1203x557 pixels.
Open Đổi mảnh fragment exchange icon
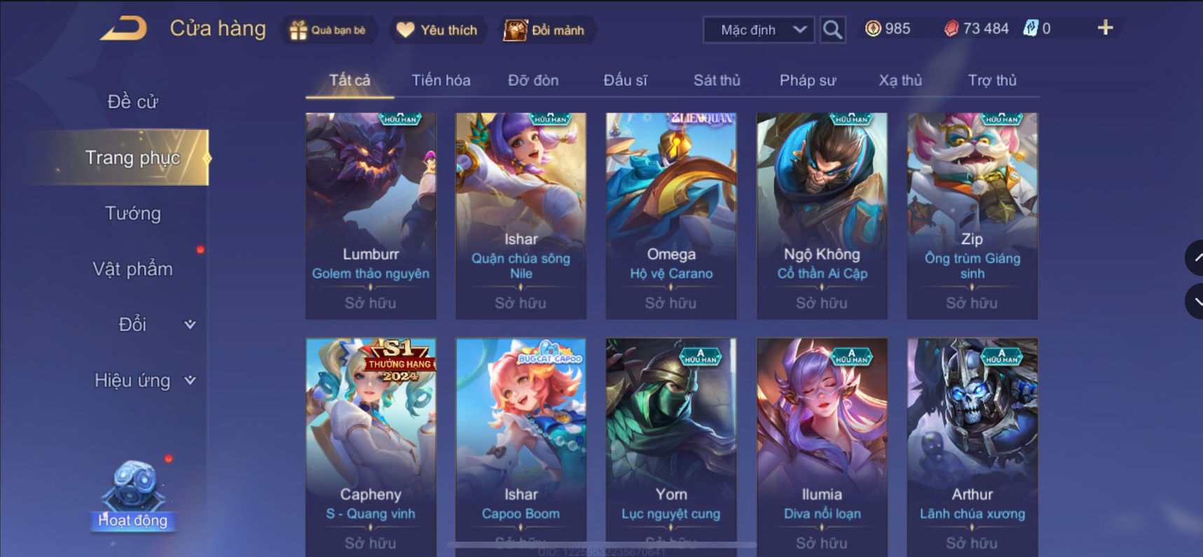coord(516,30)
